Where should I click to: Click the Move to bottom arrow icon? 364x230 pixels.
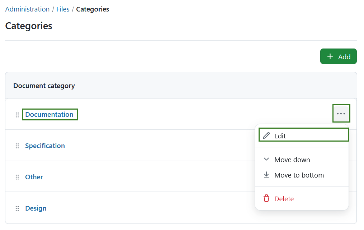tap(266, 175)
